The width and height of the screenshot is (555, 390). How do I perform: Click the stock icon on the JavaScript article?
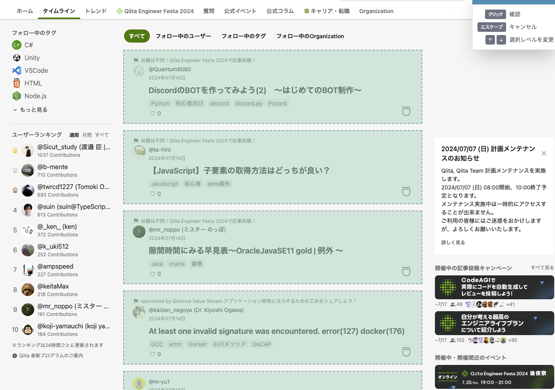(406, 192)
